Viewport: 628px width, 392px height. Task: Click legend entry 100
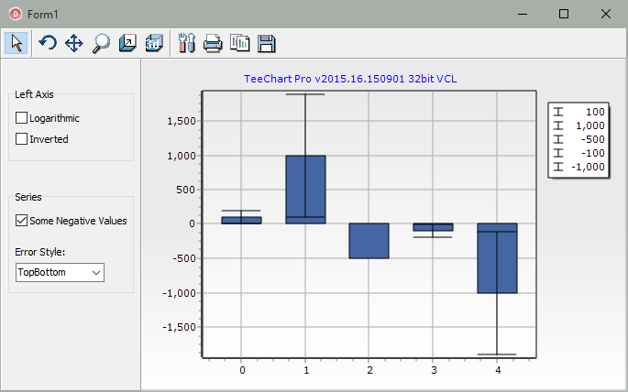tap(578, 112)
